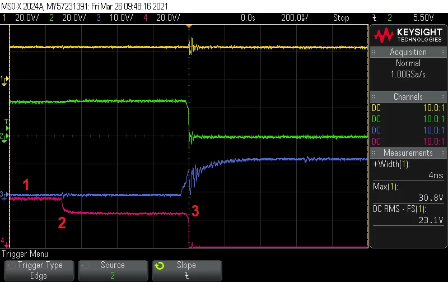Click the green DC coupling for channel 2
The height and width of the screenshot is (282, 448).
(x=376, y=119)
